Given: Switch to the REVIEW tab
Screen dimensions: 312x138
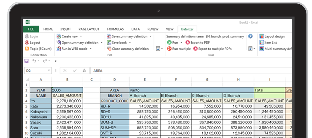Looking at the screenshot, I should [153, 29].
